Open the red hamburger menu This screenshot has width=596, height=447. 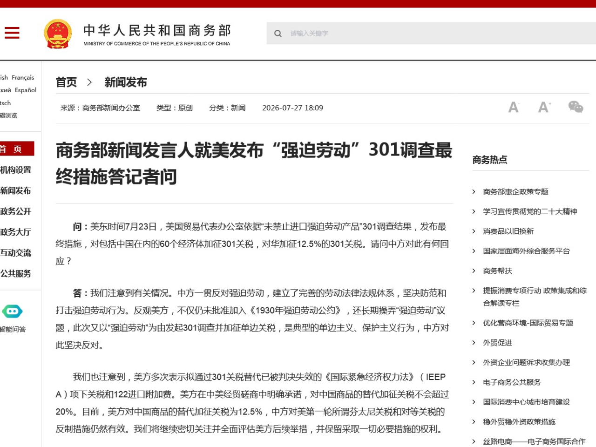[12, 33]
